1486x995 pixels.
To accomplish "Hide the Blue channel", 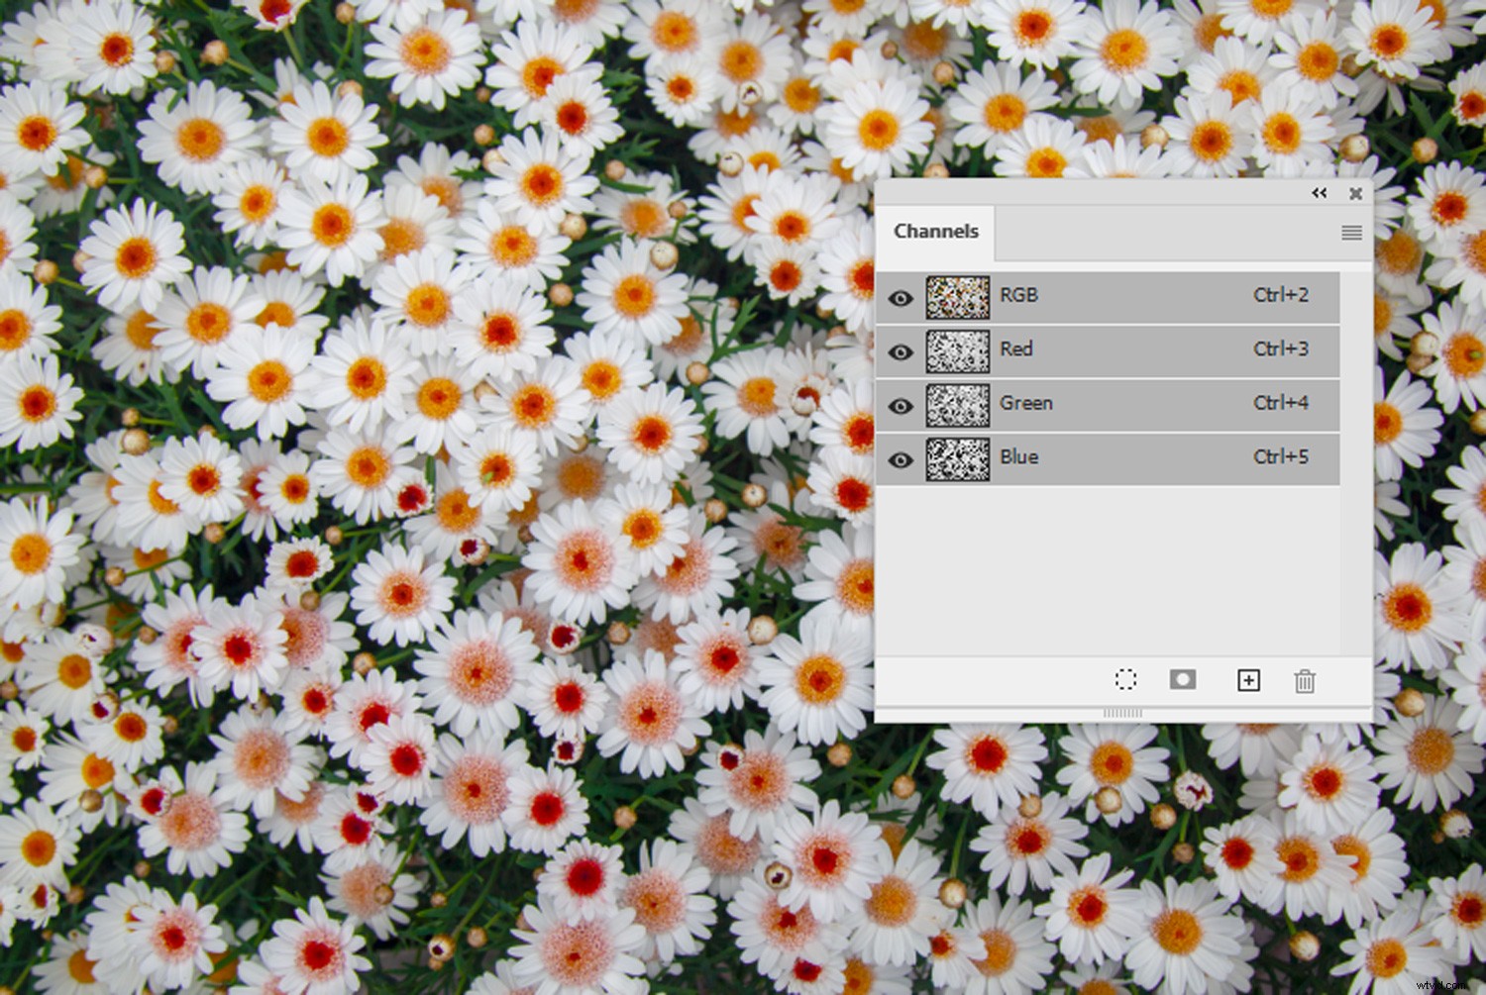I will (902, 458).
